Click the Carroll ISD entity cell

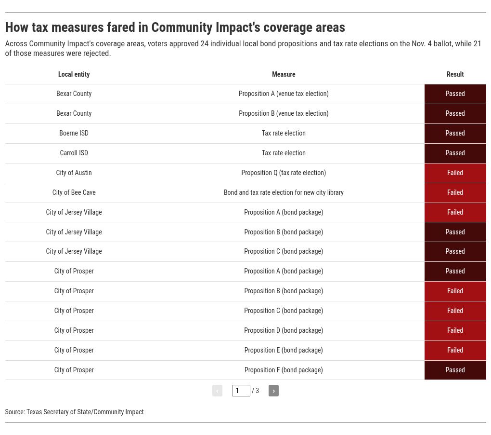point(74,153)
